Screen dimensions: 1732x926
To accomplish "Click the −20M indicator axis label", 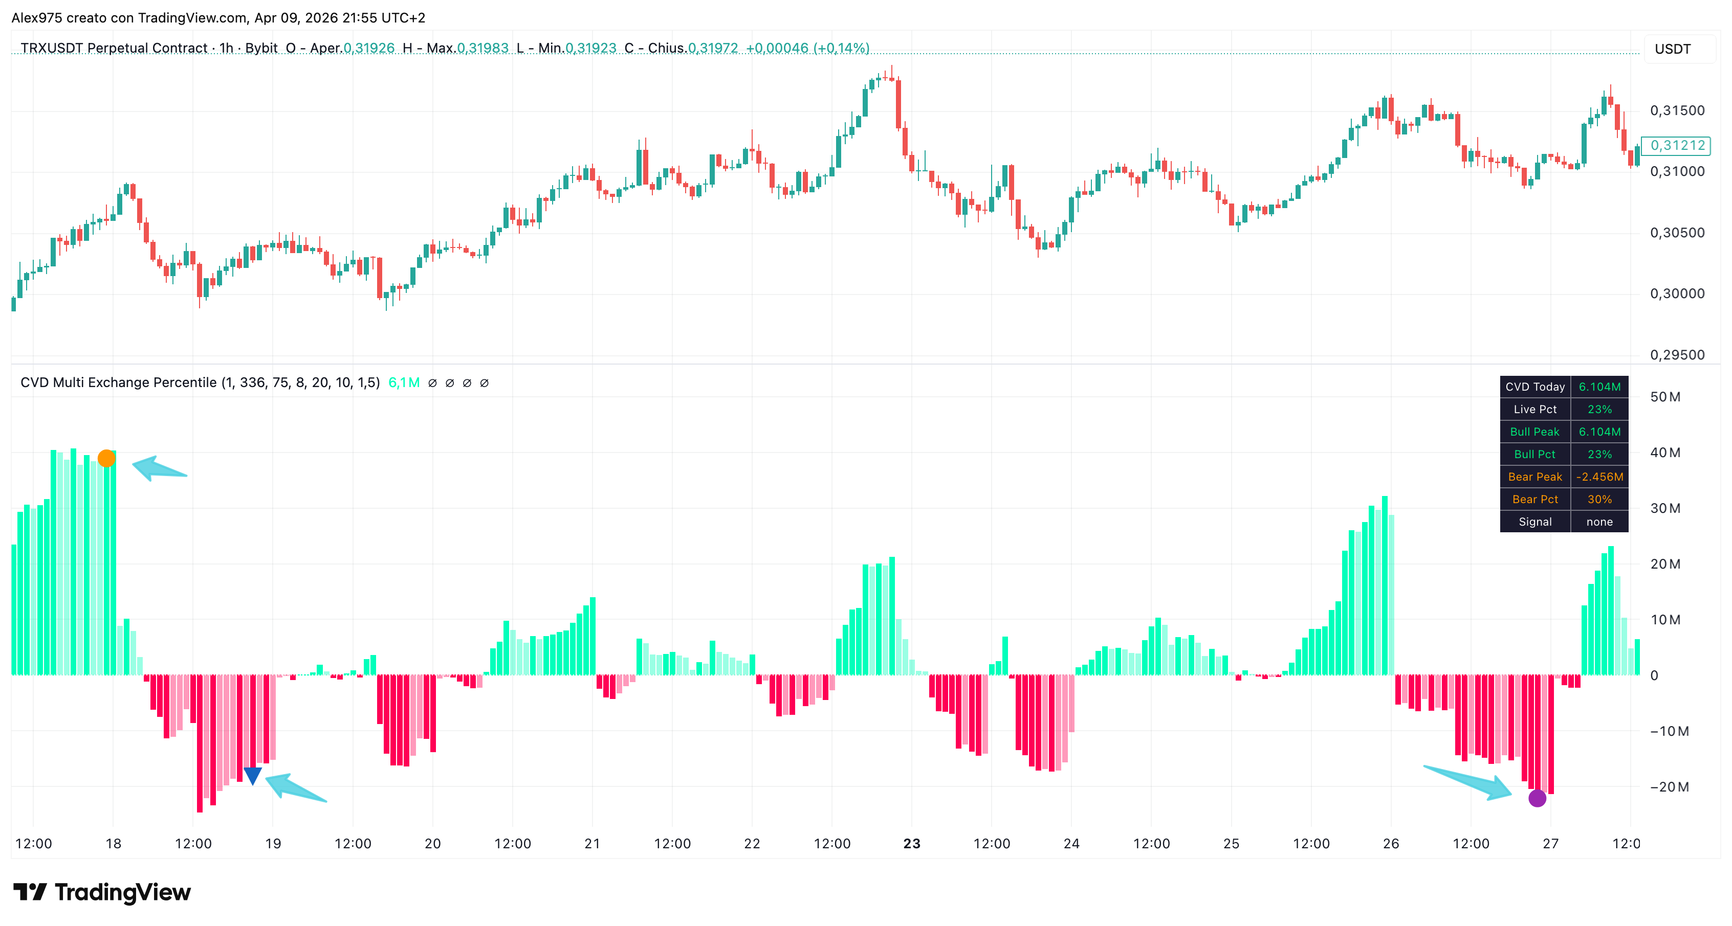I will point(1669,787).
